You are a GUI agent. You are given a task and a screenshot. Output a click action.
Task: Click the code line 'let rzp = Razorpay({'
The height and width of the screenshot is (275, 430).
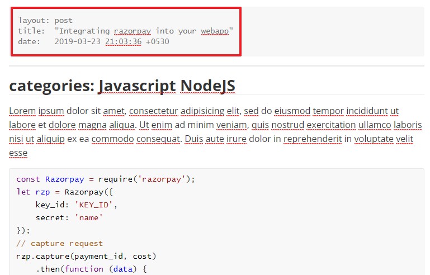(64, 192)
